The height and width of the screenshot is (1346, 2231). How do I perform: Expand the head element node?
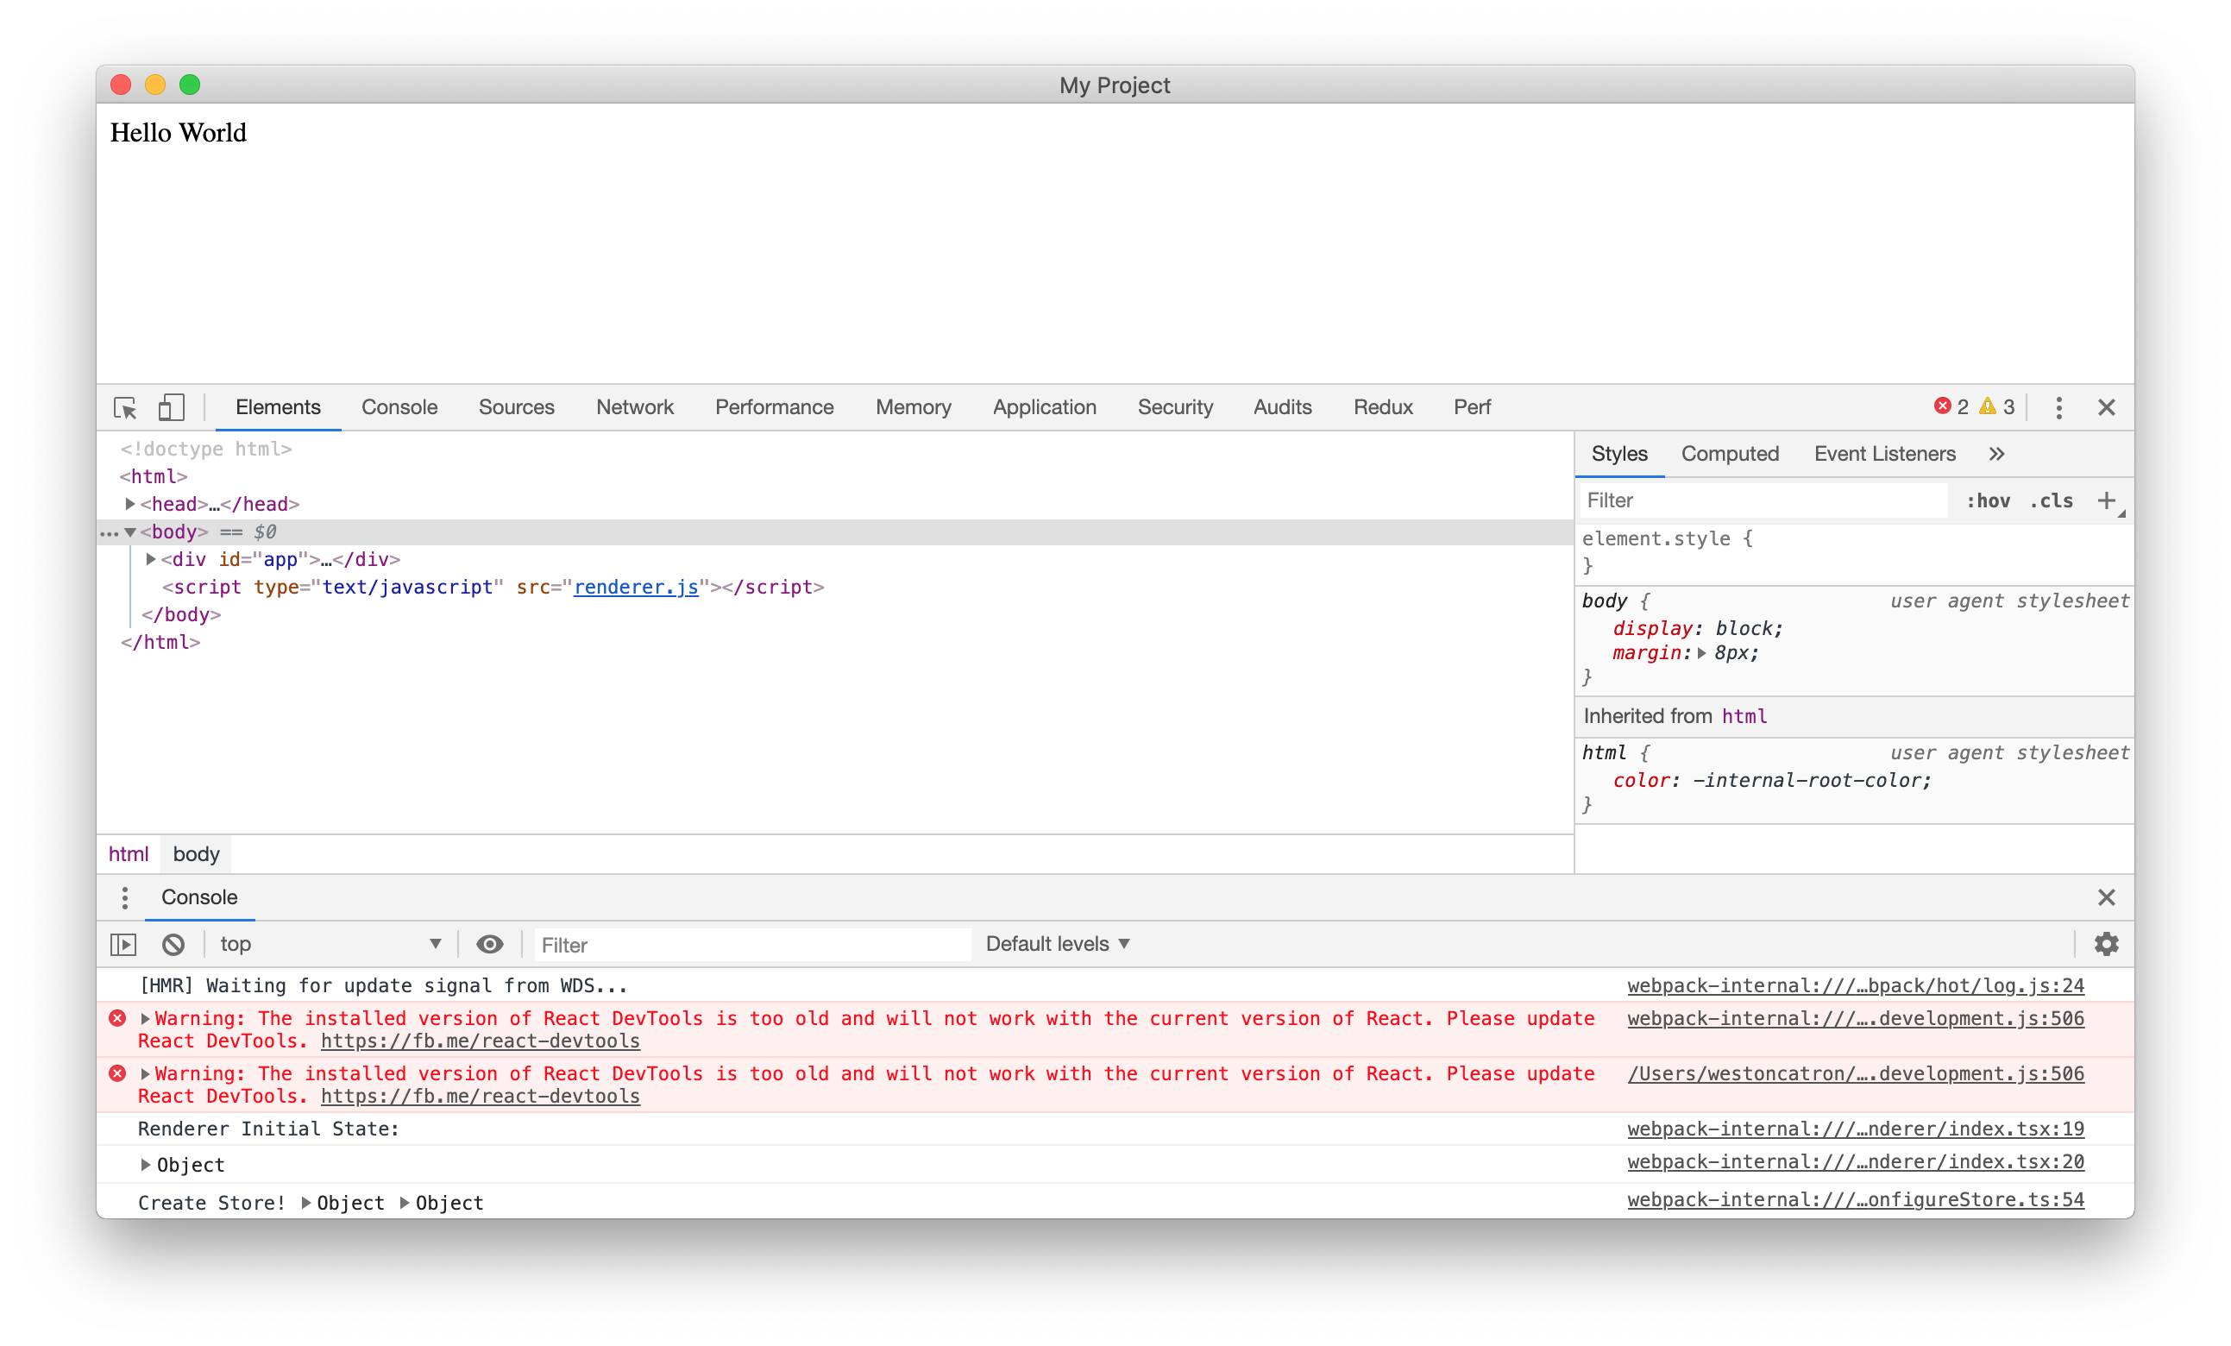[130, 504]
